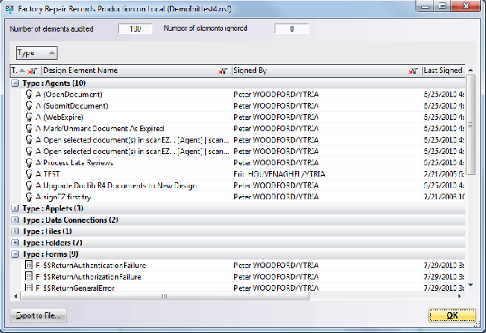Image resolution: width=486 pixels, height=333 pixels.
Task: Select the (SubmitDocument) row name
Action: (x=75, y=106)
